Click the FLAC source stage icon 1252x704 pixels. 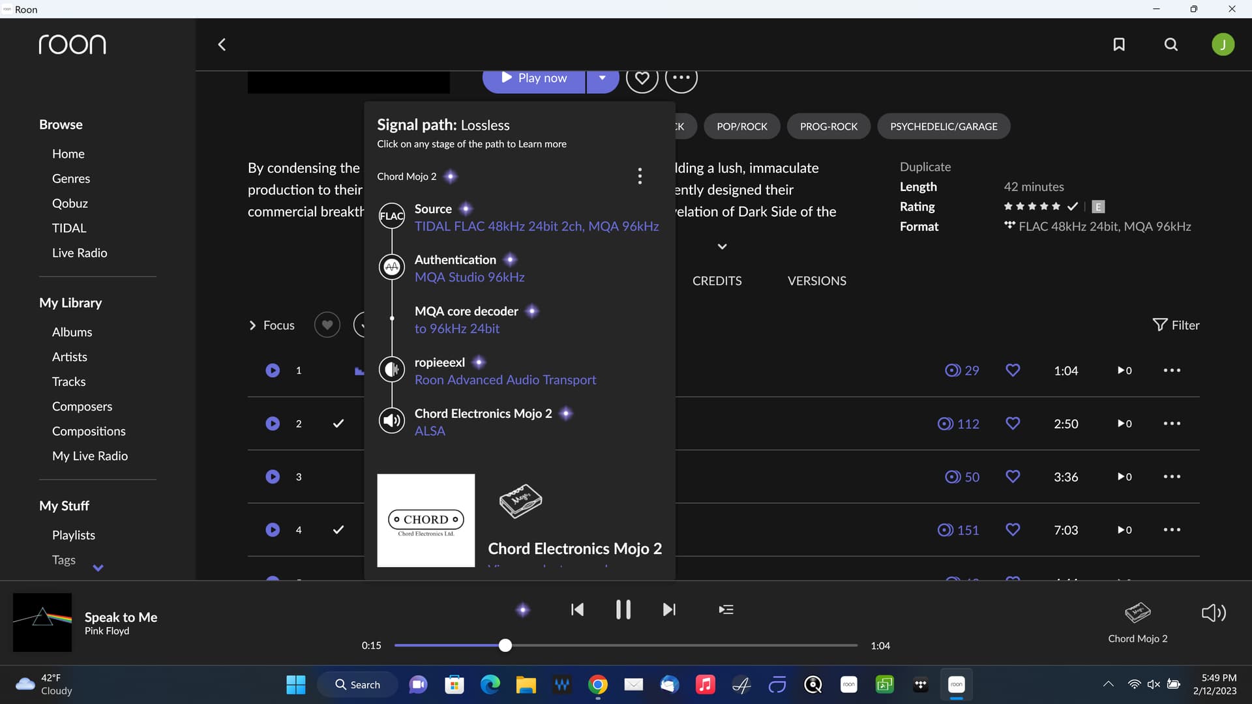point(392,216)
